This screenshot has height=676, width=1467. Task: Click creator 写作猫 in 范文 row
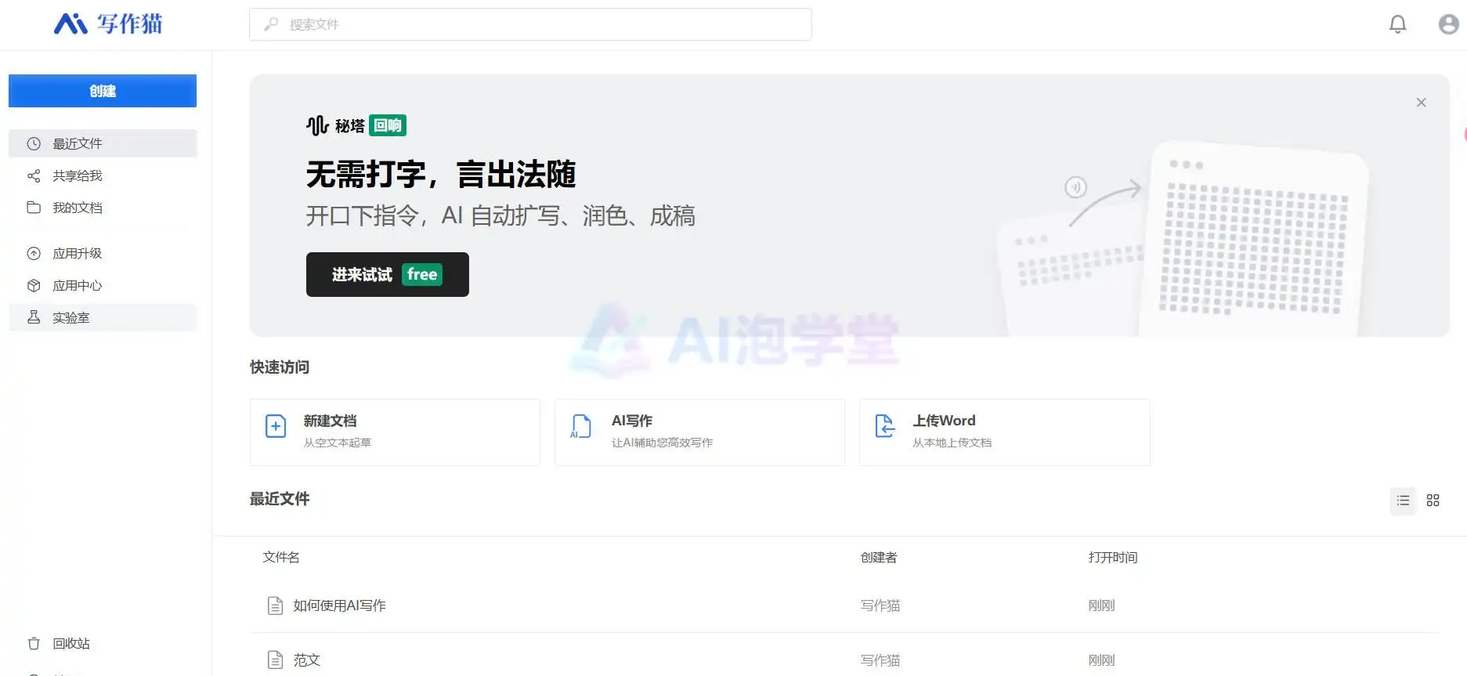(880, 660)
